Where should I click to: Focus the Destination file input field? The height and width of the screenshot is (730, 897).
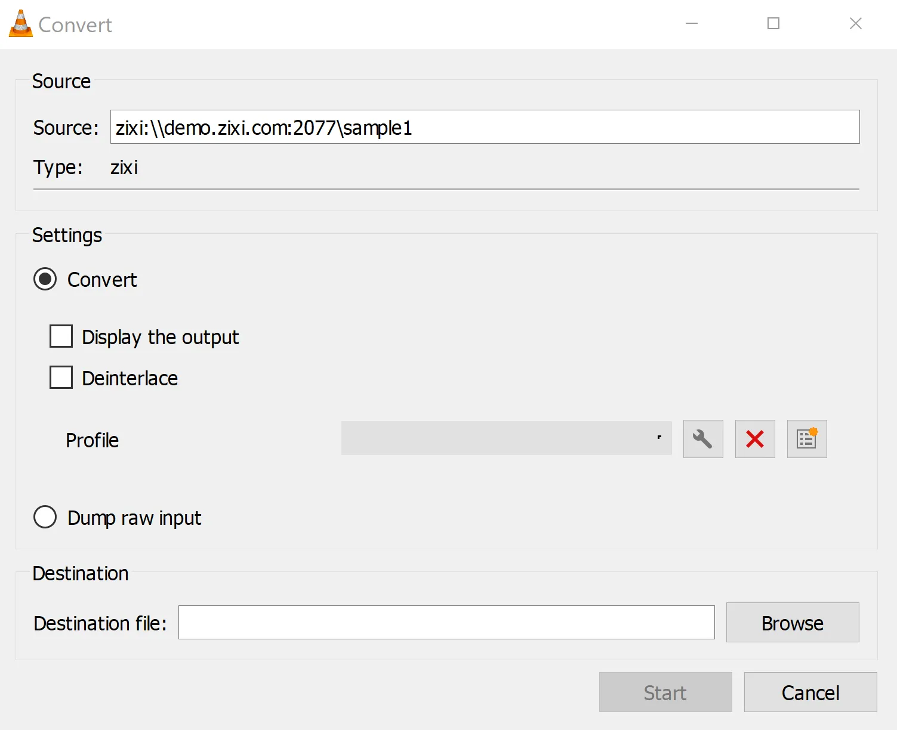click(446, 623)
